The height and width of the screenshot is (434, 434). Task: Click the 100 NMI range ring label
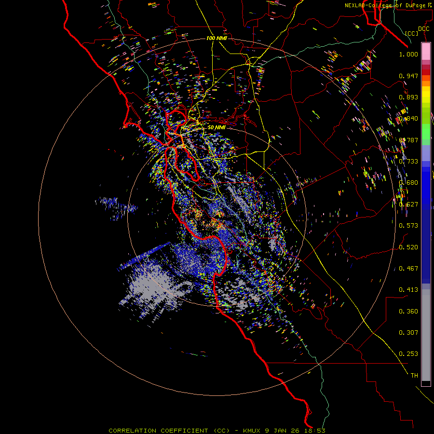coord(217,38)
